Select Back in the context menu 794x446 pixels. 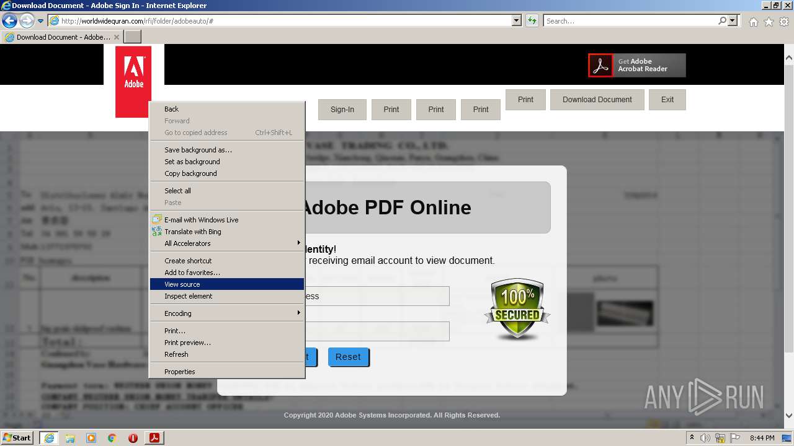coord(226,109)
